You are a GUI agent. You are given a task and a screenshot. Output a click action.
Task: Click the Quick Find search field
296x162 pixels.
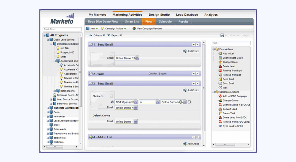point(62,29)
